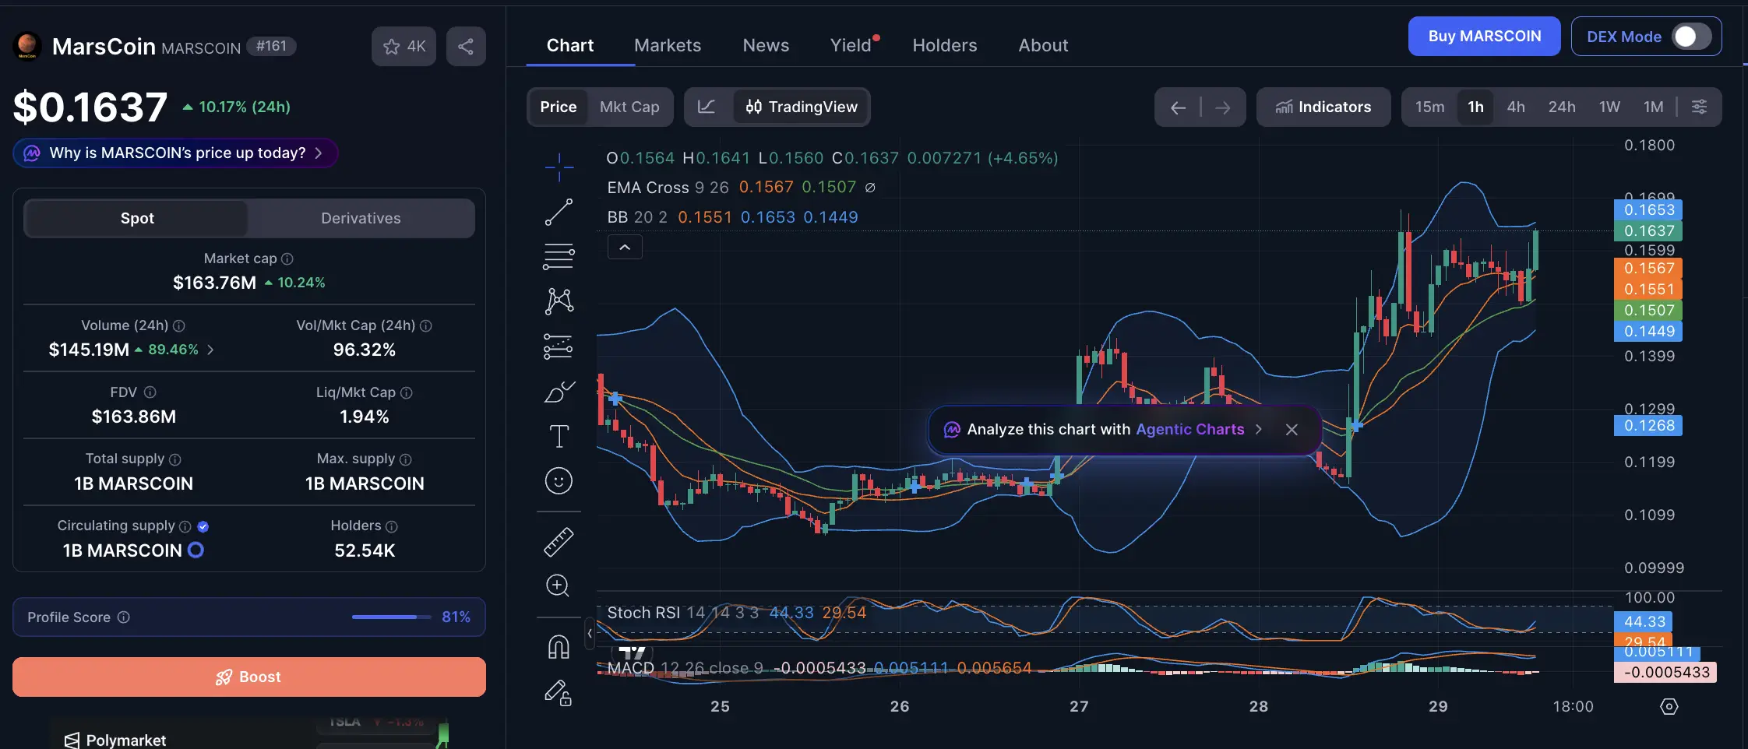Show Profile Score info icon
This screenshot has height=749, width=1748.
coord(124,617)
